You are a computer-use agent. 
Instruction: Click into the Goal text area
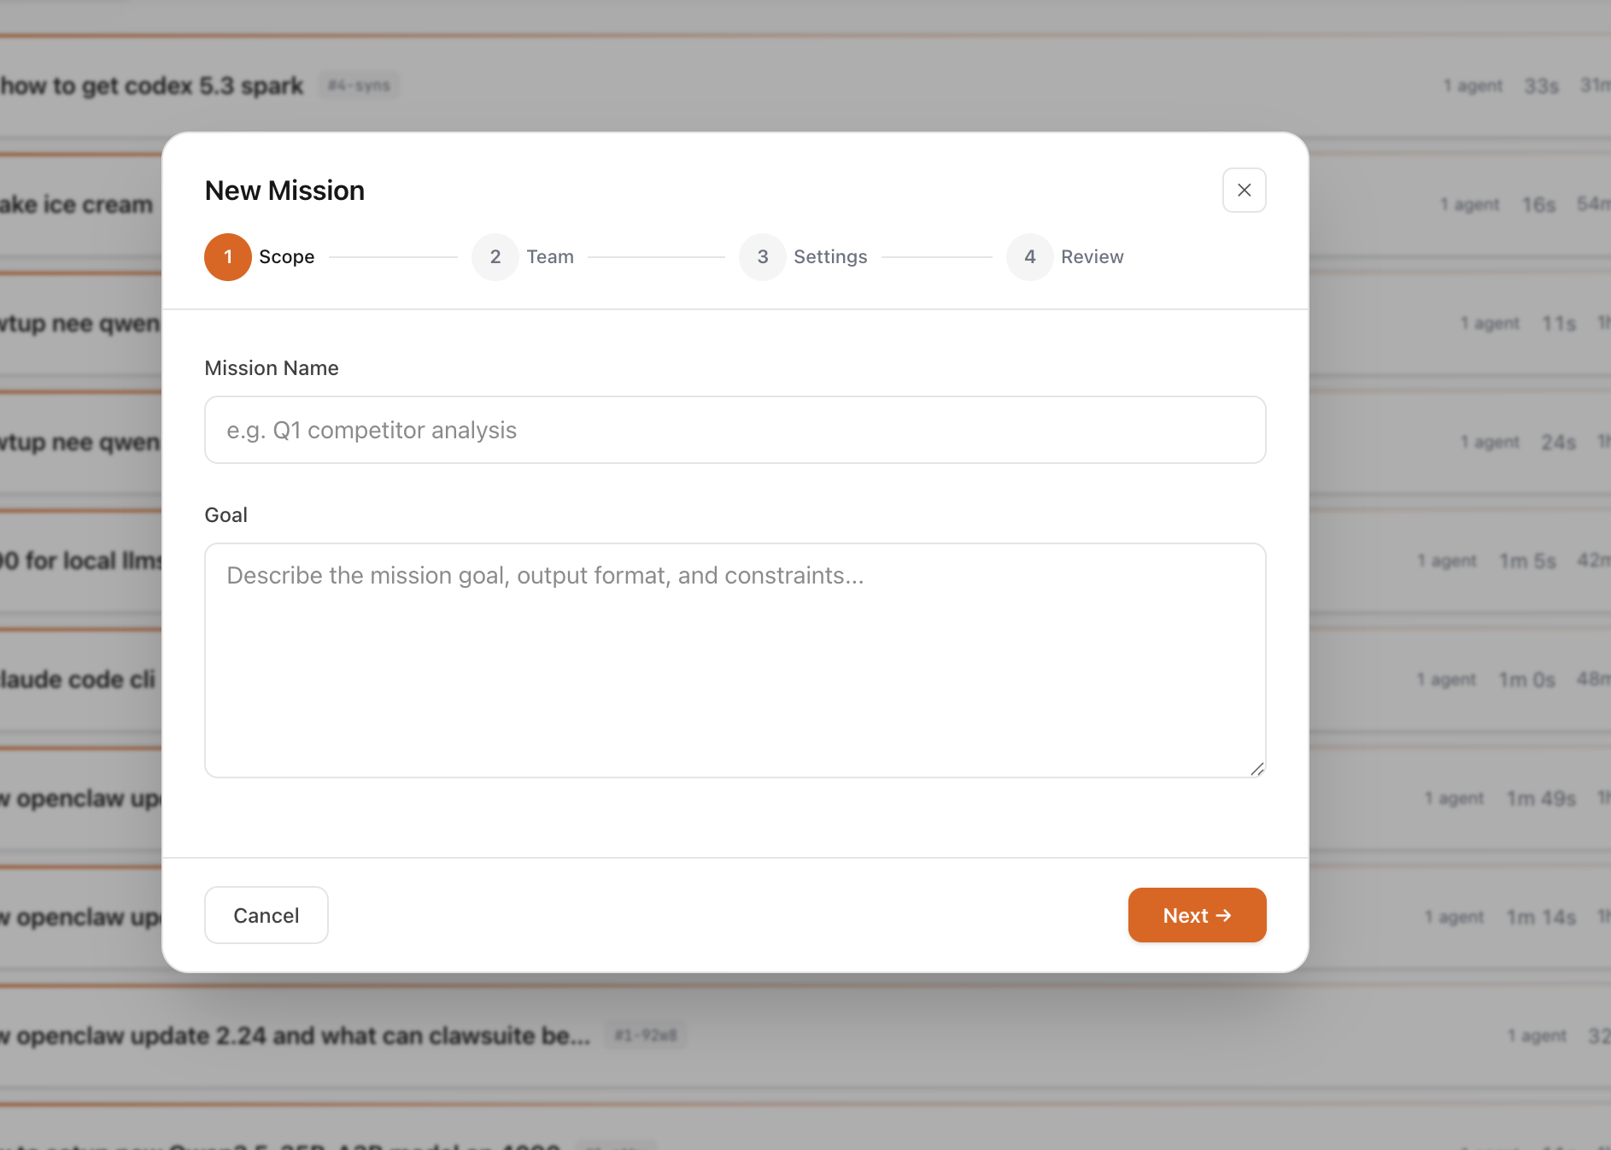(x=735, y=660)
